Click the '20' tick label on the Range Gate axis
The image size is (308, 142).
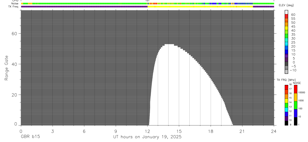(14, 95)
